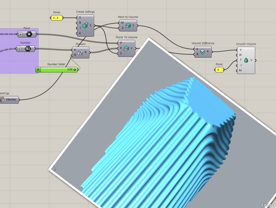Click the 'Volume Difference' title label
Viewport: 276px width, 208px height.
[203, 43]
